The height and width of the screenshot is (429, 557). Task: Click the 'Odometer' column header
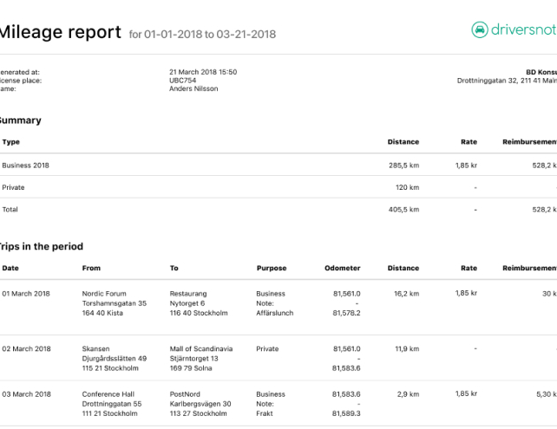343,268
